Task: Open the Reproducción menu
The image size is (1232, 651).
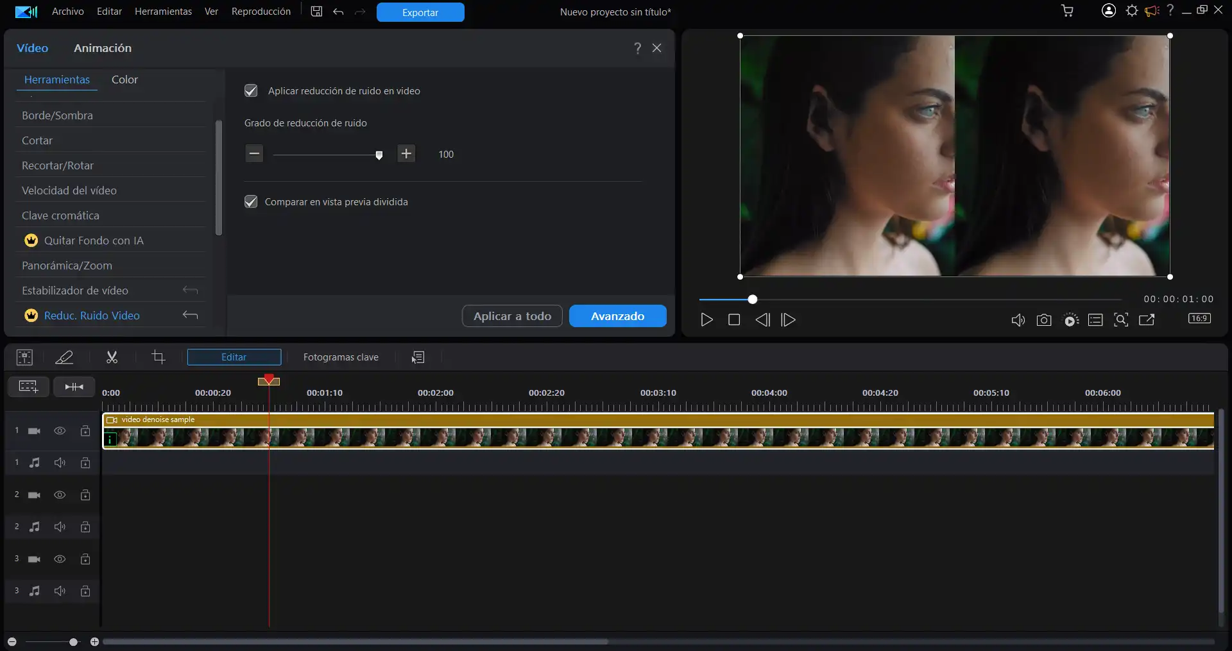Action: pyautogui.click(x=261, y=11)
